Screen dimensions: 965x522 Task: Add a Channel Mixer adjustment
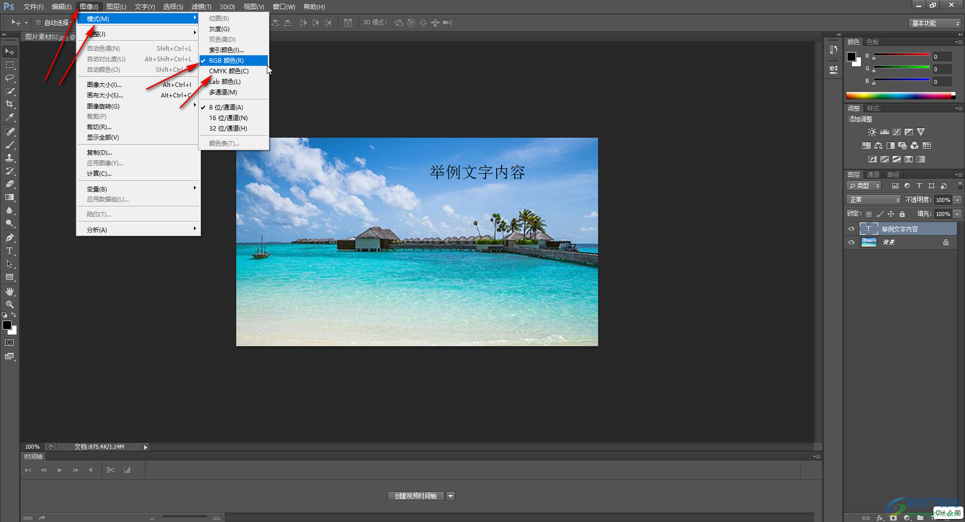(x=915, y=146)
